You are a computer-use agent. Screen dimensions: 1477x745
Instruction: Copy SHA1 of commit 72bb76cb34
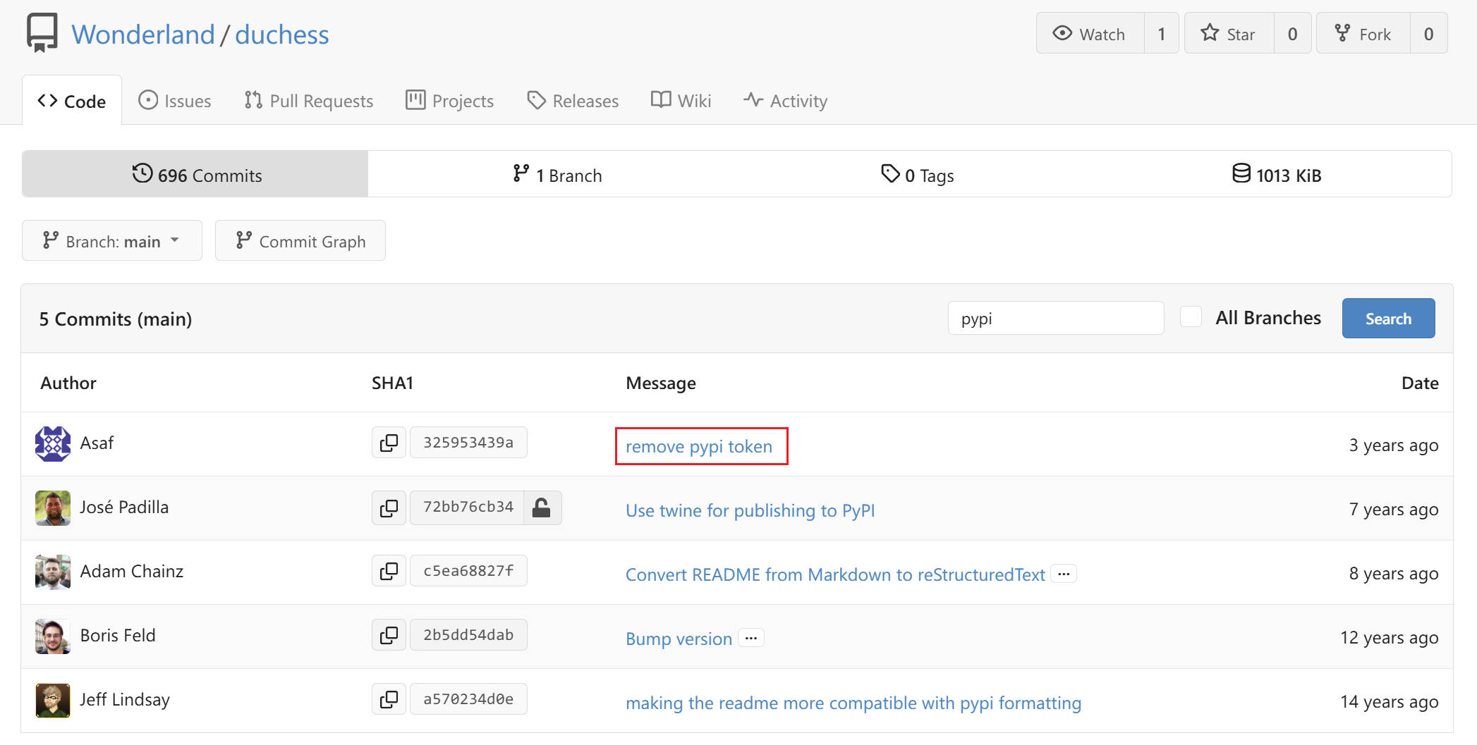tap(389, 507)
